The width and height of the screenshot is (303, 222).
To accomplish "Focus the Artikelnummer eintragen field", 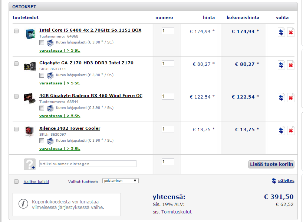I will click(88, 164).
